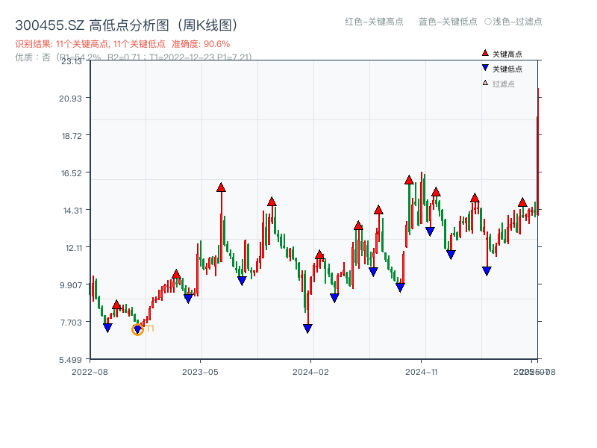
Task: Click y-axis label 5.499
Action: [70, 360]
